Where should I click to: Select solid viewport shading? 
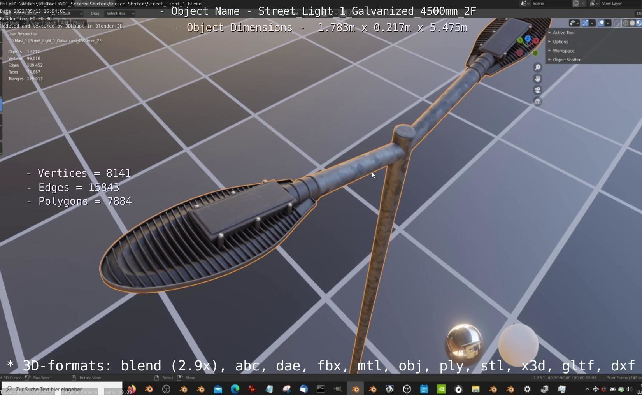632,23
